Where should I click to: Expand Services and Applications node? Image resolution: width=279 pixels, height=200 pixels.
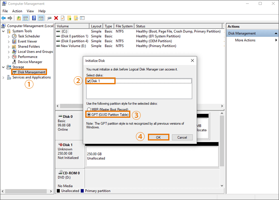(x=3, y=77)
